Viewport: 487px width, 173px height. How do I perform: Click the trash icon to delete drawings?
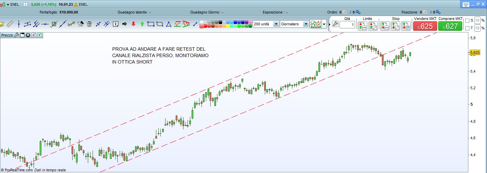tap(89, 24)
